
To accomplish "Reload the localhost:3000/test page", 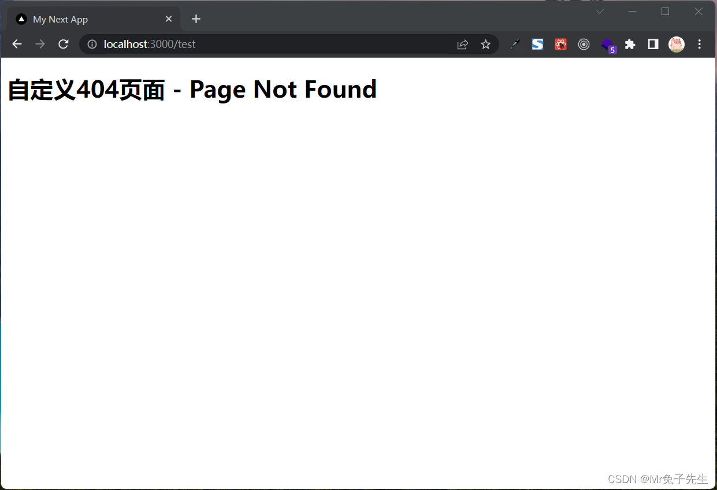I will tap(64, 44).
